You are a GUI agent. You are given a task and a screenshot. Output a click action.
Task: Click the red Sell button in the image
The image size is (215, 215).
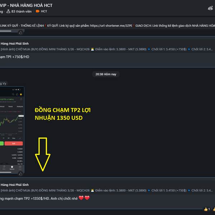coord(14,143)
